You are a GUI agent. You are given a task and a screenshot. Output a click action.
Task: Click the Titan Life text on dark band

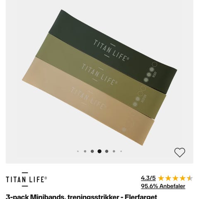click(x=112, y=51)
